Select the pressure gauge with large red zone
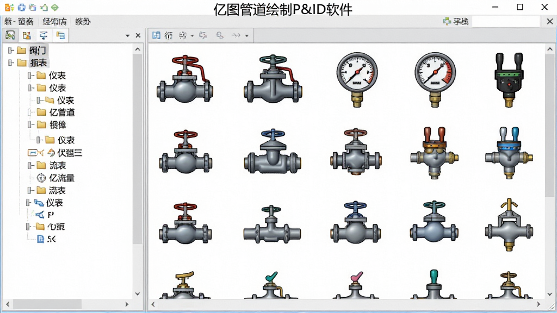The width and height of the screenshot is (557, 313). click(x=435, y=79)
